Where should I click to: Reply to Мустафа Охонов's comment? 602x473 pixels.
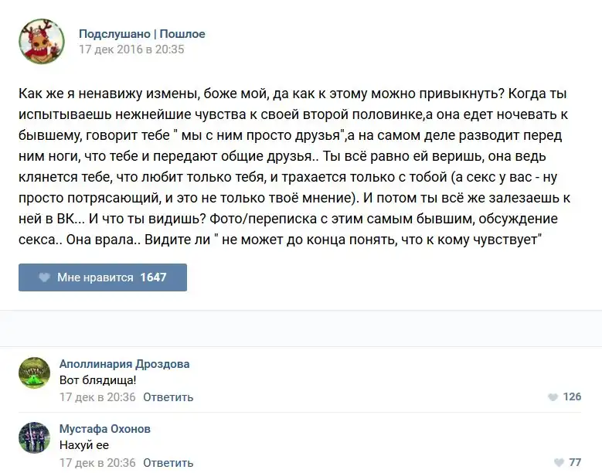tap(168, 462)
